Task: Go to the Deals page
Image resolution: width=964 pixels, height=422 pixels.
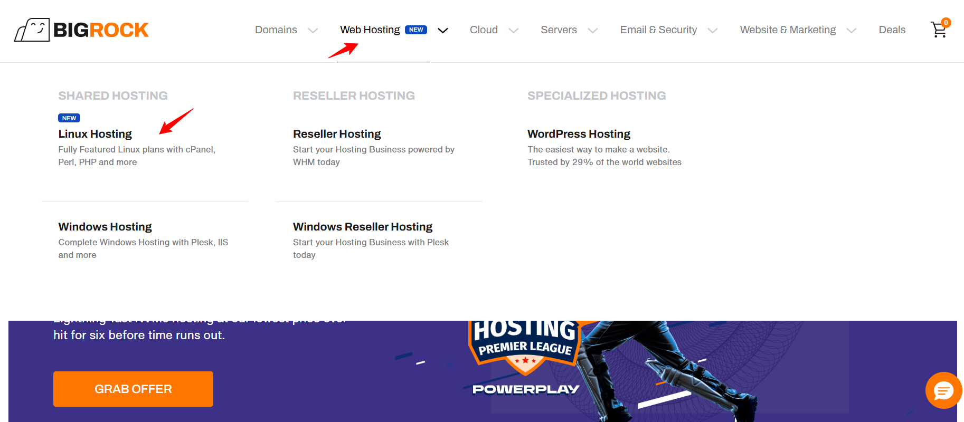Action: tap(892, 30)
